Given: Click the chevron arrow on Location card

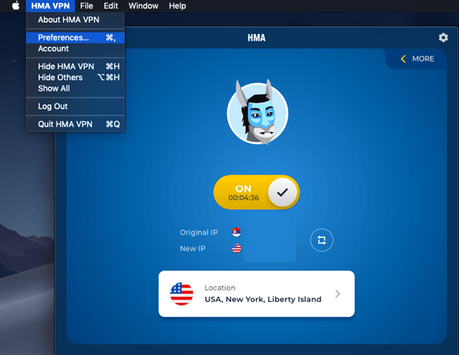Looking at the screenshot, I should [338, 293].
